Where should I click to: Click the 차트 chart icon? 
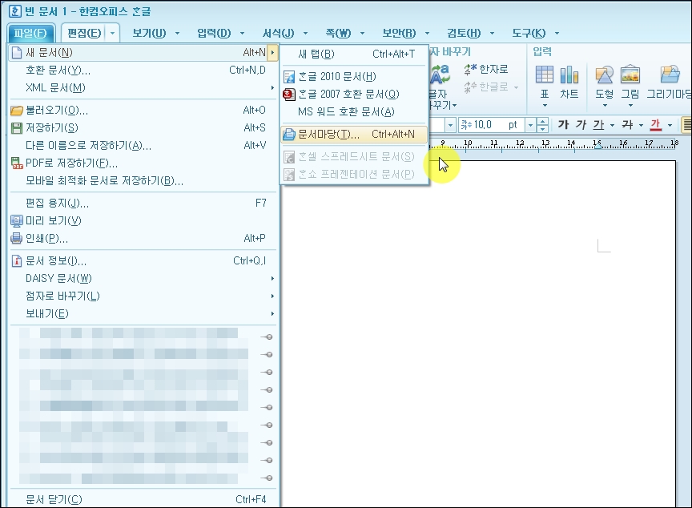pos(569,75)
